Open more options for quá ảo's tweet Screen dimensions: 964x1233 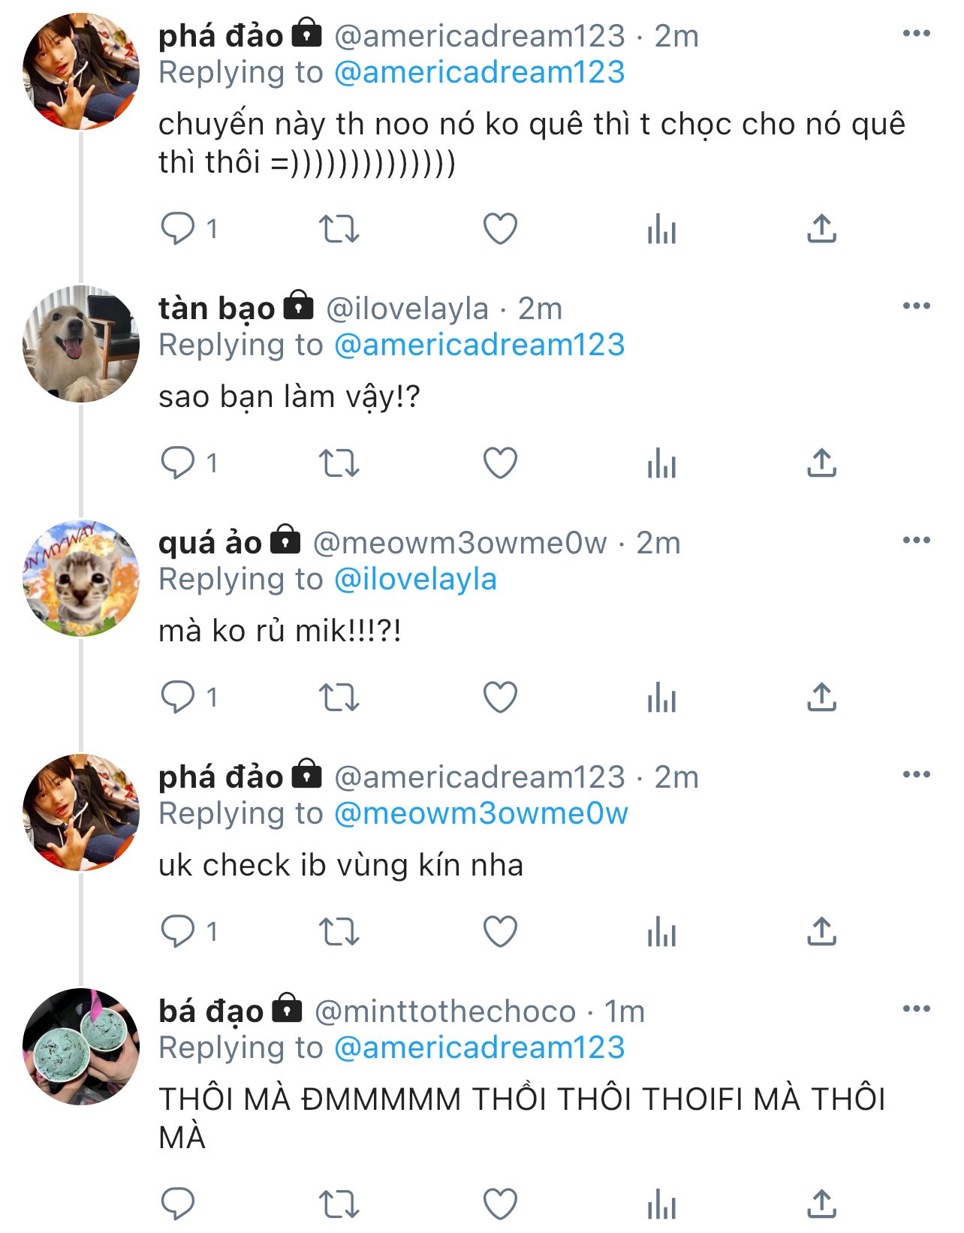(916, 541)
